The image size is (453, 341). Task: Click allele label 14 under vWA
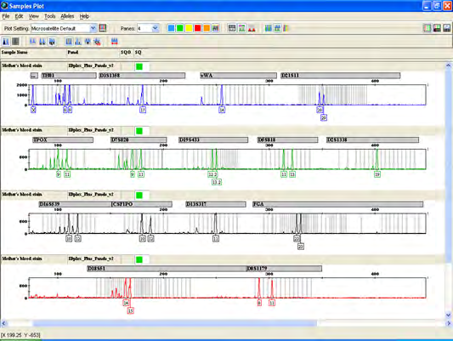coord(222,110)
